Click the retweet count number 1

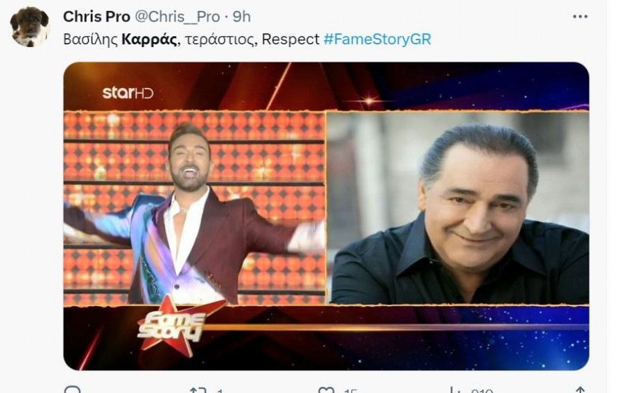pos(220,391)
